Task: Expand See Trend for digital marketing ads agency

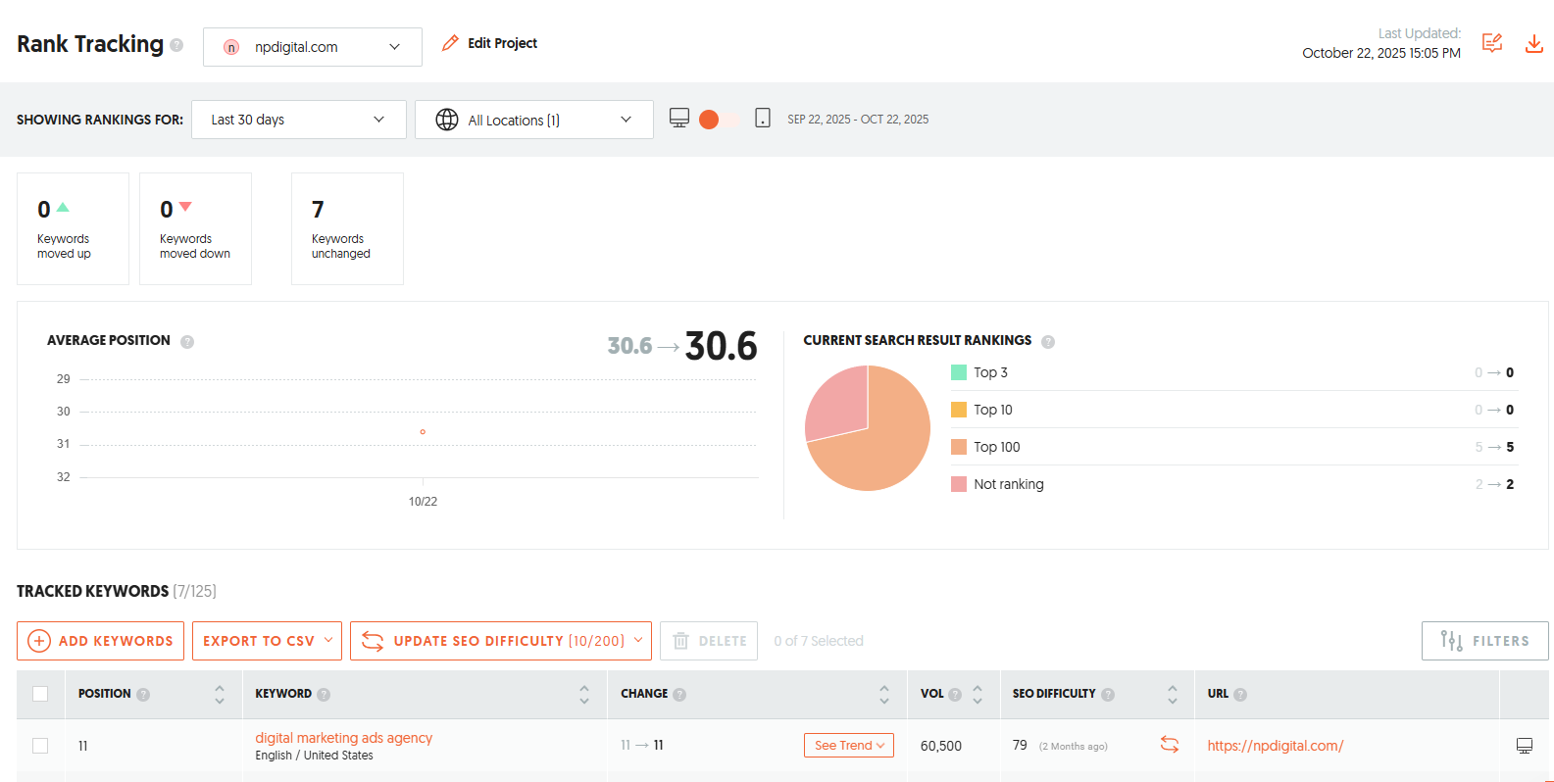Action: pyautogui.click(x=849, y=746)
